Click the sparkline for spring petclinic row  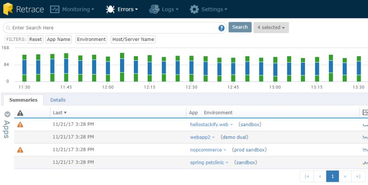tap(365, 162)
